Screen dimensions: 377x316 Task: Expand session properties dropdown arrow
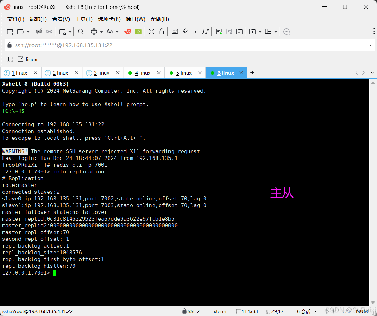click(x=70, y=32)
